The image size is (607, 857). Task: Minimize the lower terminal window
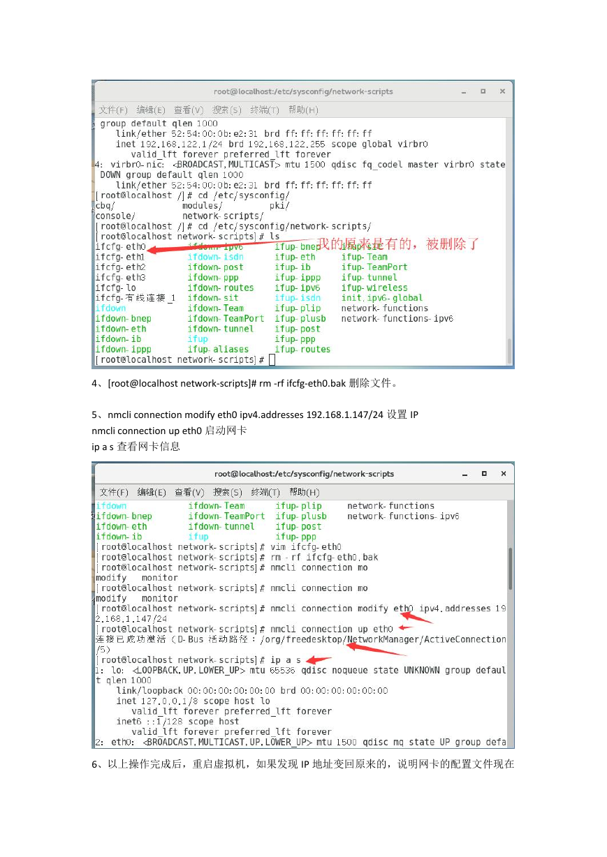click(x=465, y=475)
